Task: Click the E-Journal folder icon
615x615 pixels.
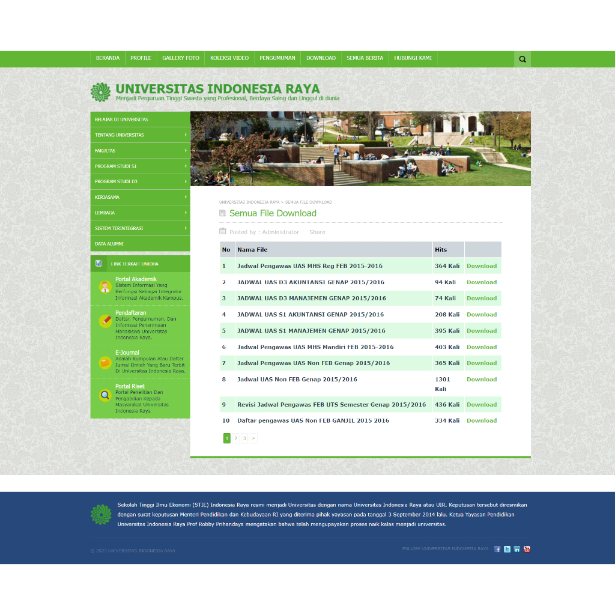Action: coord(105,363)
